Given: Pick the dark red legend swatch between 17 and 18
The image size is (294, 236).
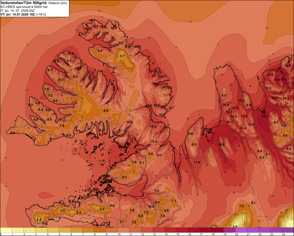Looking at the screenshot, I should [x=206, y=230].
